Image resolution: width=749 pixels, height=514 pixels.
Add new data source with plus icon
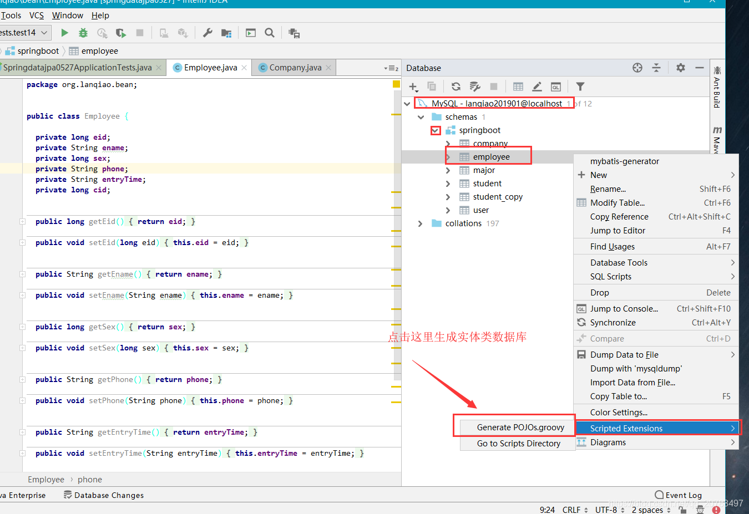click(x=413, y=86)
